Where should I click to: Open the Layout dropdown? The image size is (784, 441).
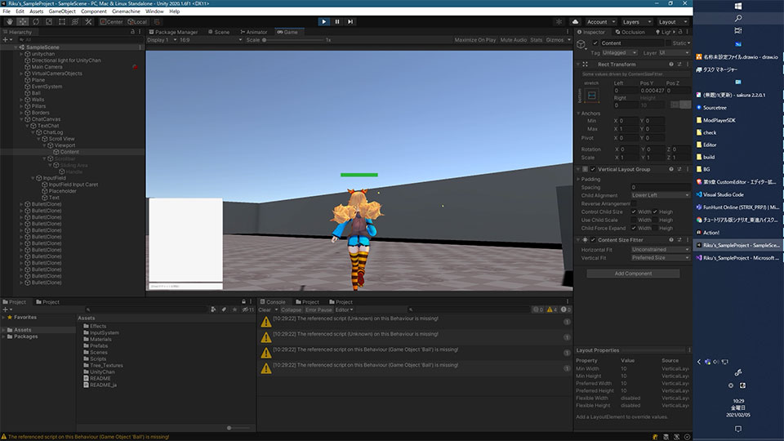coord(672,21)
